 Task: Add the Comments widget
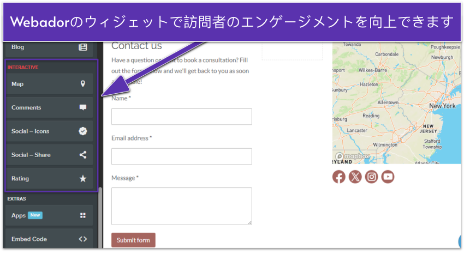tap(49, 107)
